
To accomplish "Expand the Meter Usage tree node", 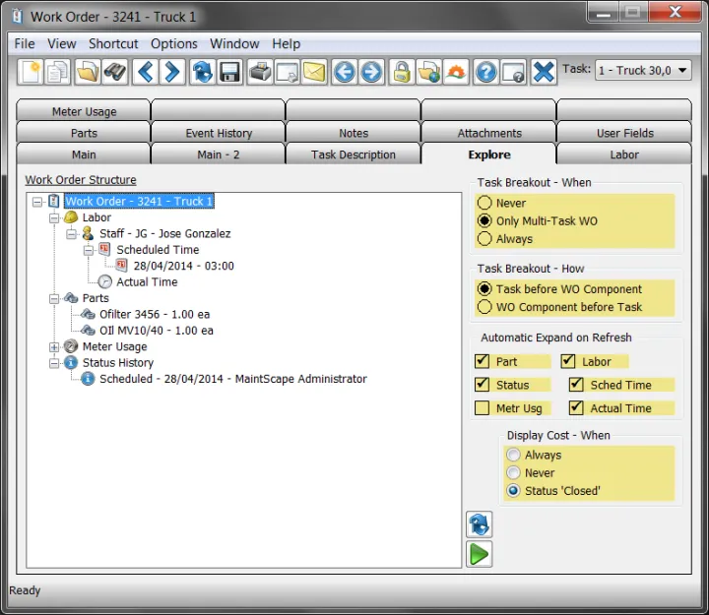I will 54,346.
